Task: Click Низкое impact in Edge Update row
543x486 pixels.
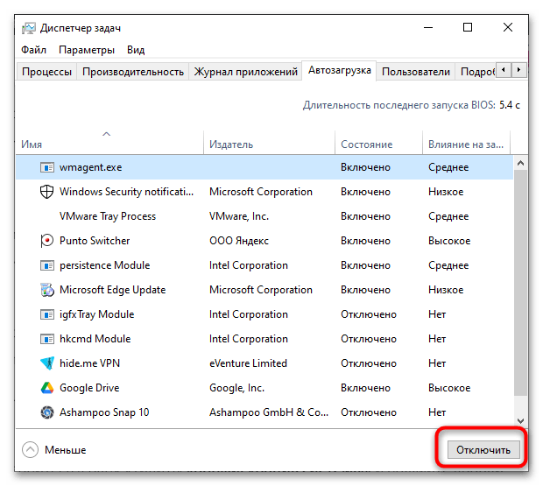Action: 446,290
